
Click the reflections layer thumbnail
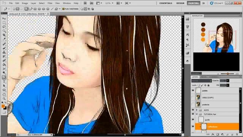(204, 127)
